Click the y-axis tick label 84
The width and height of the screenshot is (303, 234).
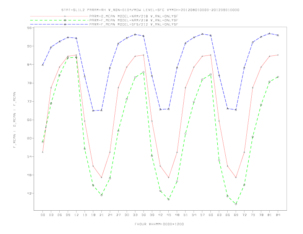(x=29, y=65)
